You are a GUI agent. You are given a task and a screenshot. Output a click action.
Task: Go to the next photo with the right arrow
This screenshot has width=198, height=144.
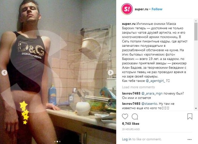[x=110, y=73]
